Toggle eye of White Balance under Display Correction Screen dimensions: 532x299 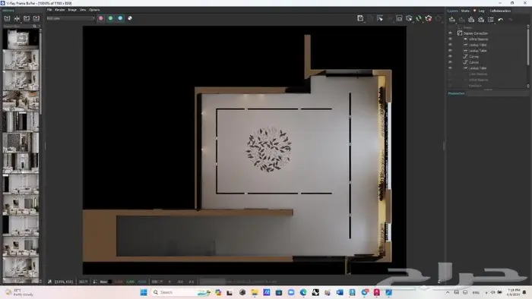450,39
